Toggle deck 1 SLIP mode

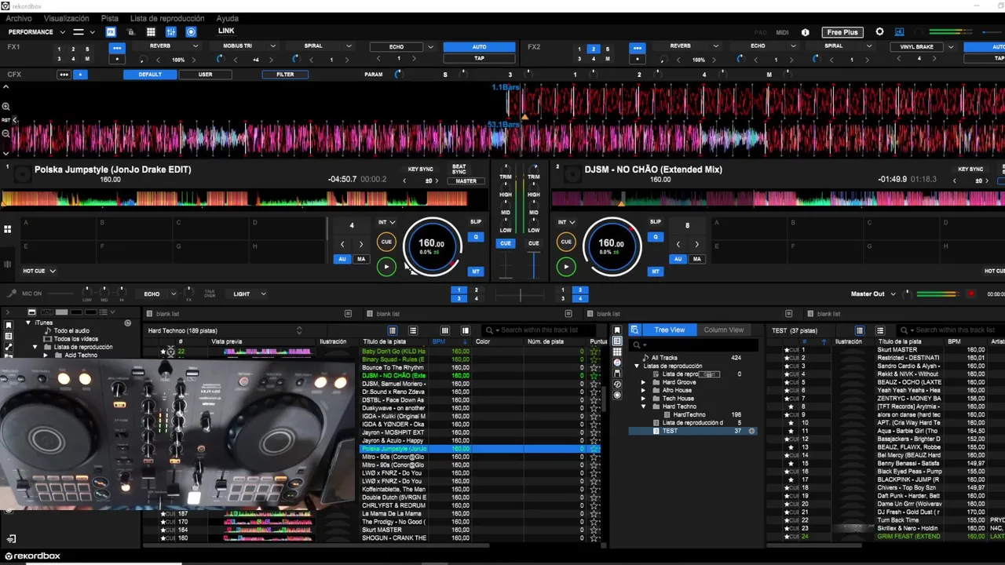pos(476,222)
